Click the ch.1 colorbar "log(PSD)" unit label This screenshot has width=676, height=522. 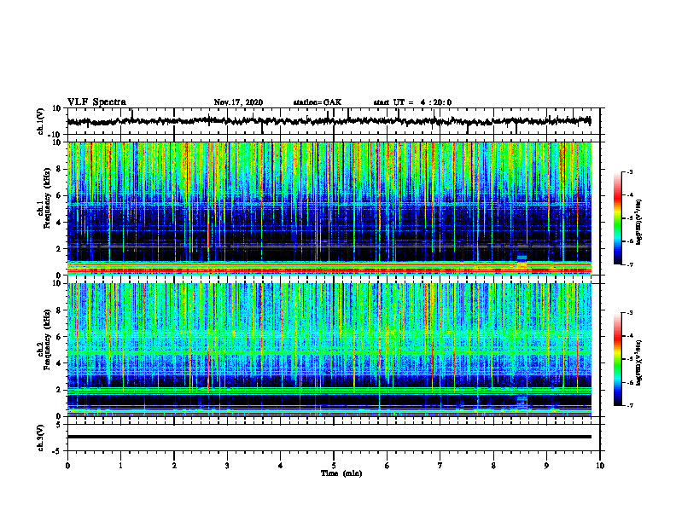(639, 222)
